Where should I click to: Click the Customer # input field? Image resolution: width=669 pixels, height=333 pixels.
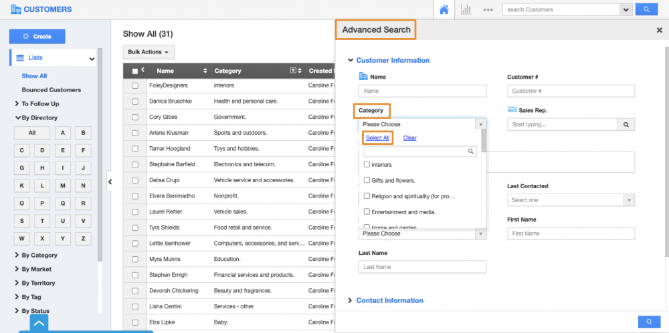pos(570,91)
